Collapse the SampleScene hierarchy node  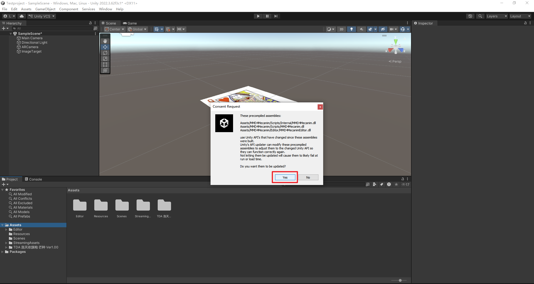(x=11, y=34)
